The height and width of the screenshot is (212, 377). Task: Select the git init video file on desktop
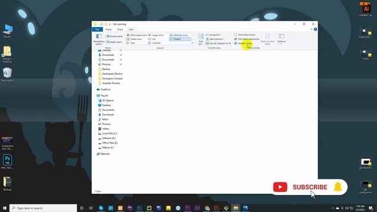[x=365, y=164]
